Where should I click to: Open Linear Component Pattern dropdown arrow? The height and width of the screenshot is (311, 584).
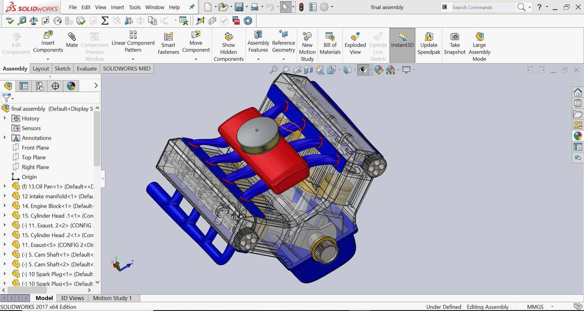(x=133, y=59)
